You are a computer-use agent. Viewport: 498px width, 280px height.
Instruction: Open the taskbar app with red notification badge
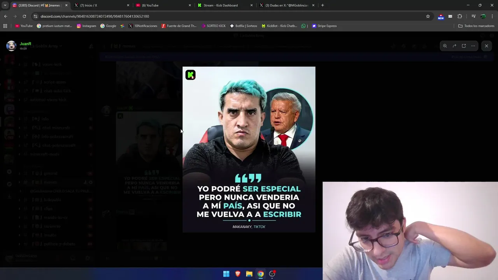pos(272,274)
